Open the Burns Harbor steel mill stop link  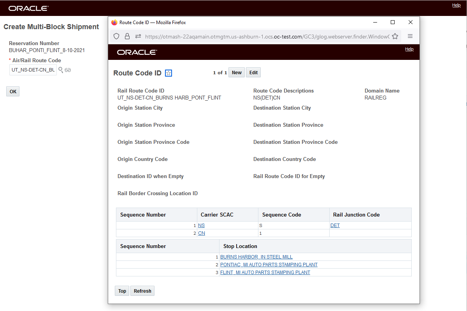tap(256, 257)
